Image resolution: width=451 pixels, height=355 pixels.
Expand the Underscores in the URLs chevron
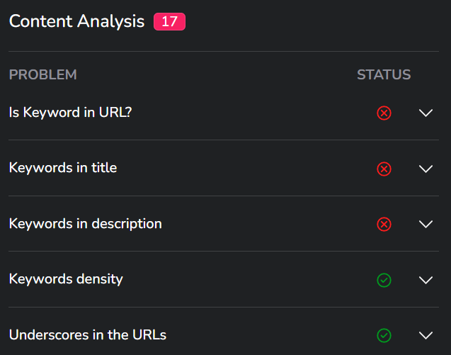pyautogui.click(x=426, y=335)
